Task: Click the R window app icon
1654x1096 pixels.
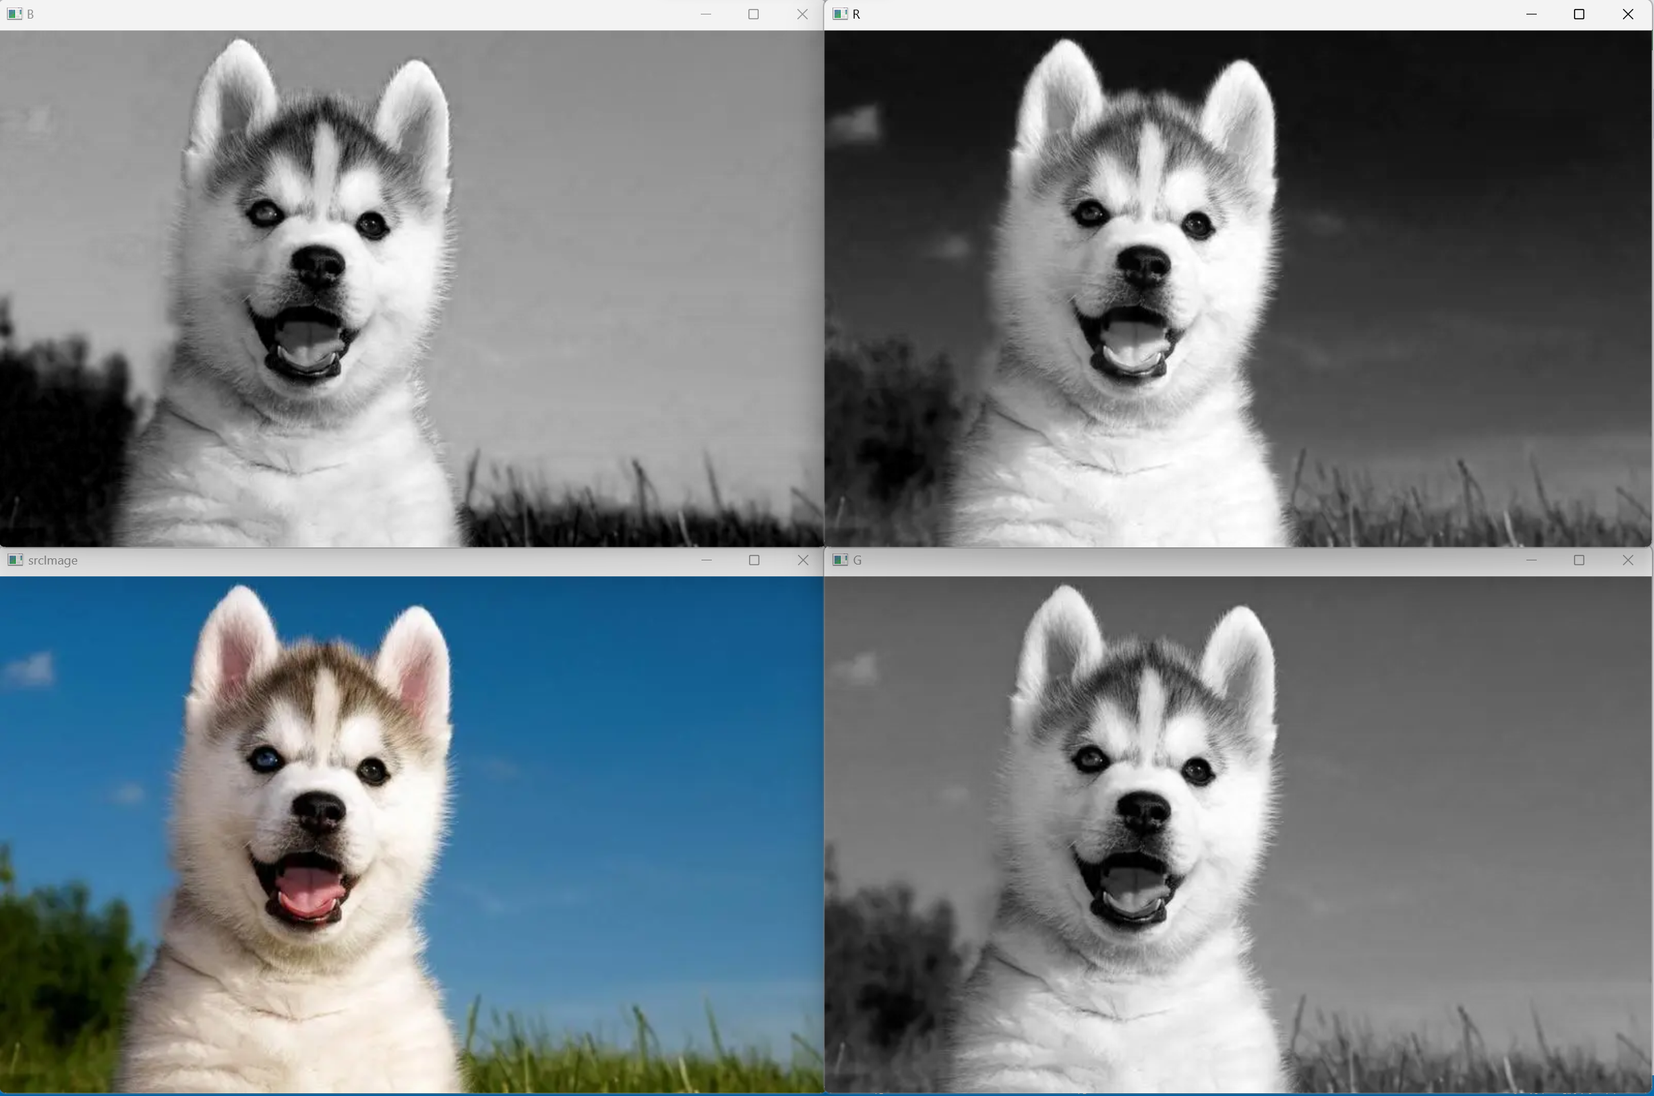Action: tap(840, 14)
